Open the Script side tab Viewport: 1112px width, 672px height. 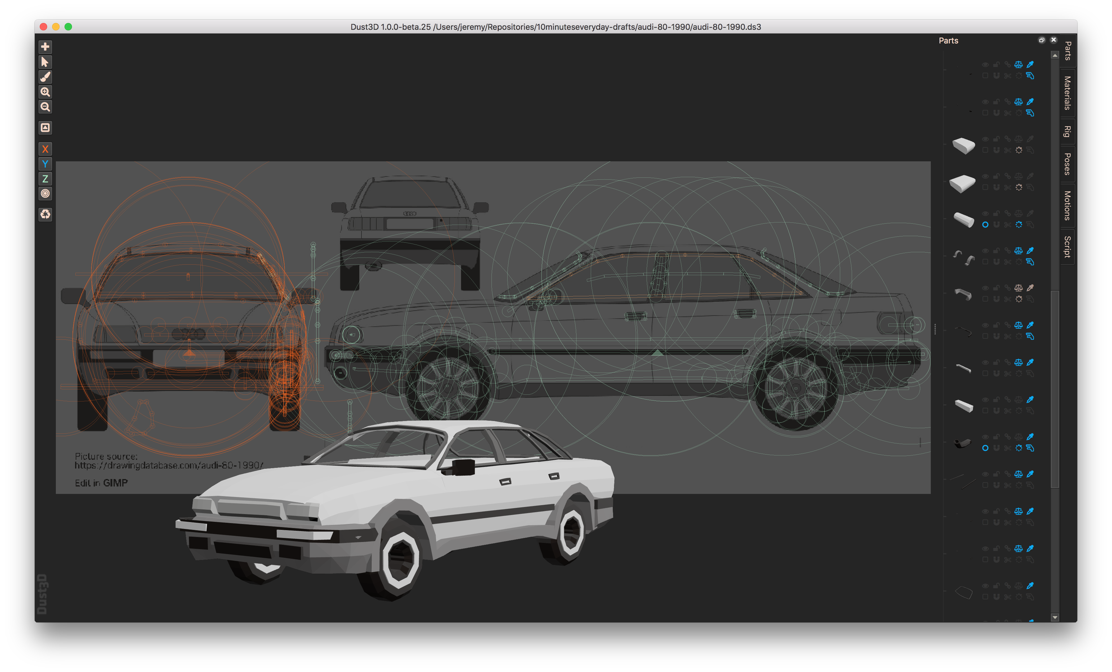(1067, 246)
